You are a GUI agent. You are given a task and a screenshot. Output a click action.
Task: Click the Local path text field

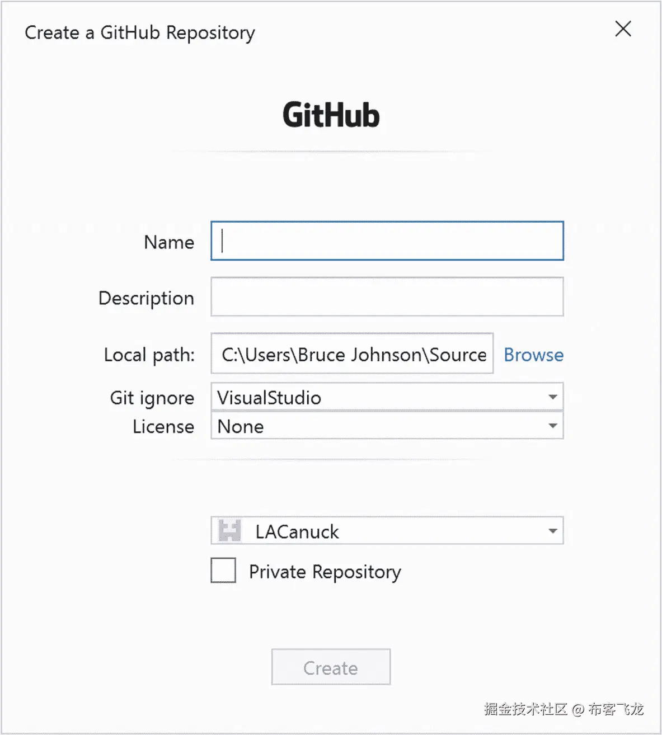point(352,354)
